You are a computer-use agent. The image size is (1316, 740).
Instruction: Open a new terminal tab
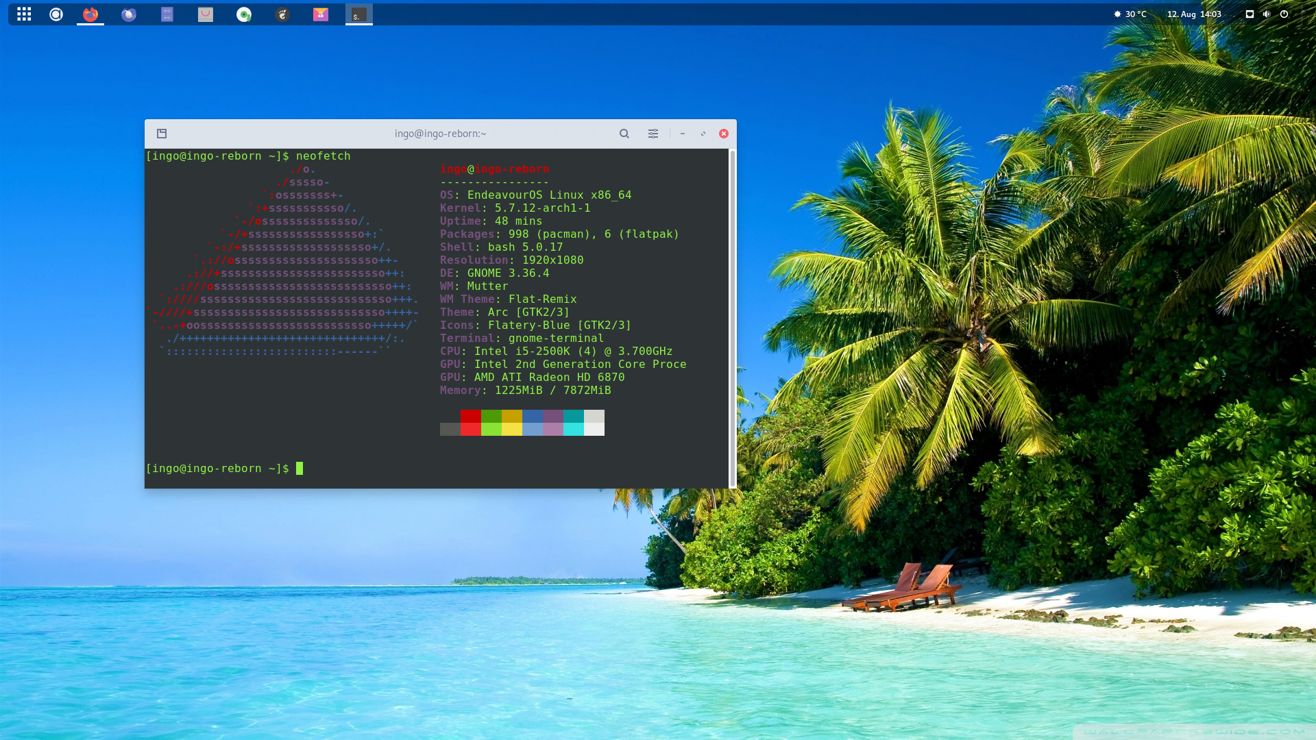click(x=162, y=134)
